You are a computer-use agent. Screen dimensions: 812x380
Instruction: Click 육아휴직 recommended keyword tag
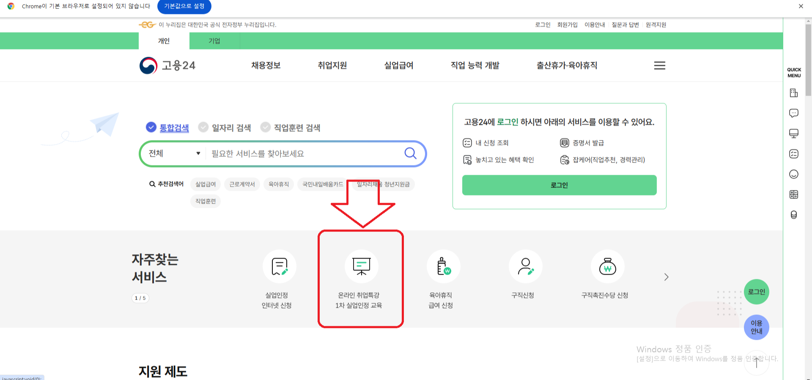coord(279,184)
